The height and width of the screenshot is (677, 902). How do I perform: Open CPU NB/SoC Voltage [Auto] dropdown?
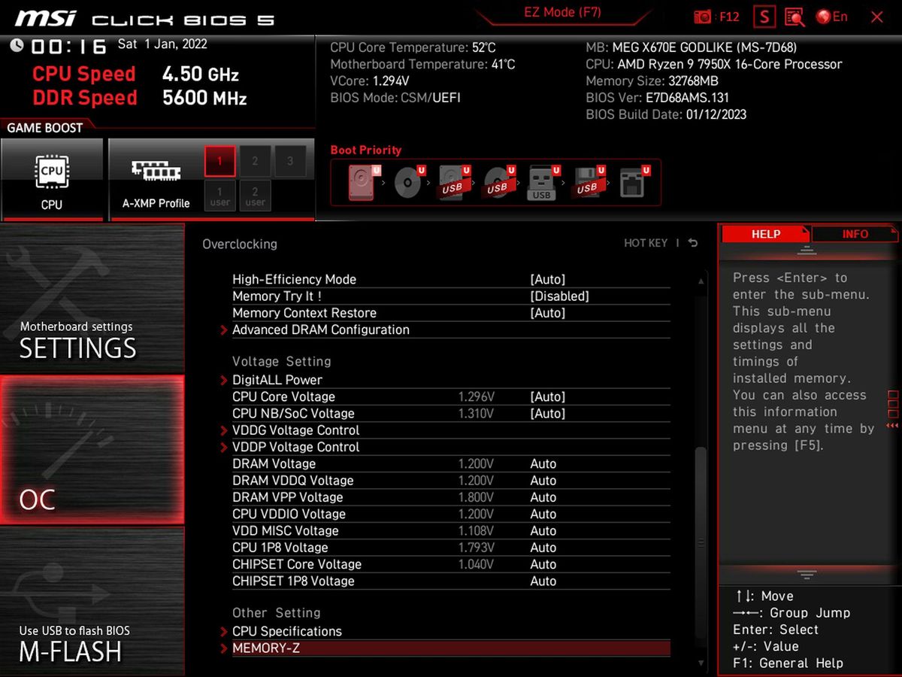coord(547,413)
